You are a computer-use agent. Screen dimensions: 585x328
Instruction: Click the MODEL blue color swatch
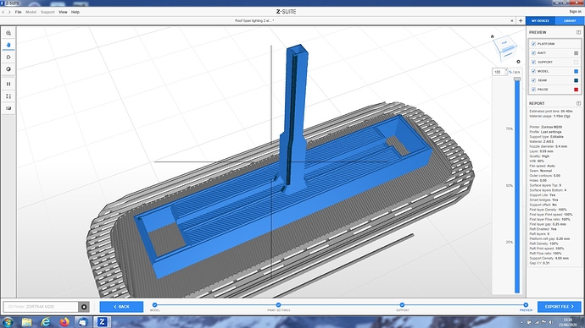[x=576, y=71]
